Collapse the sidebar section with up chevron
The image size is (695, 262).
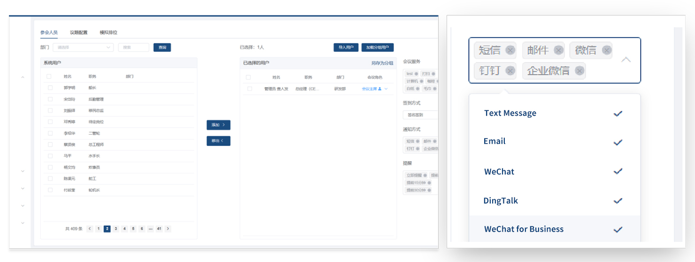pos(23,77)
